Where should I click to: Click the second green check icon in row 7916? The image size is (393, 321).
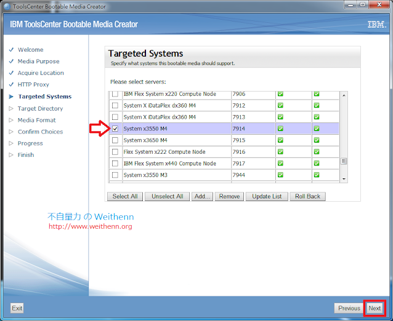(x=317, y=152)
